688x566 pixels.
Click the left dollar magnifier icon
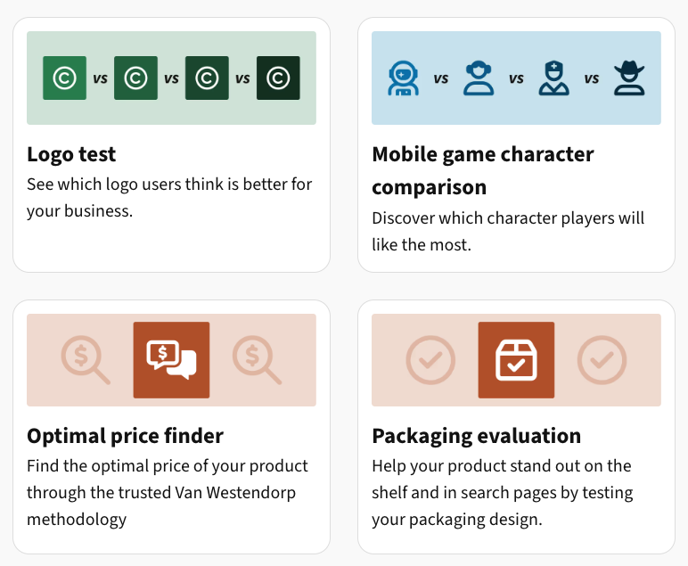[86, 360]
